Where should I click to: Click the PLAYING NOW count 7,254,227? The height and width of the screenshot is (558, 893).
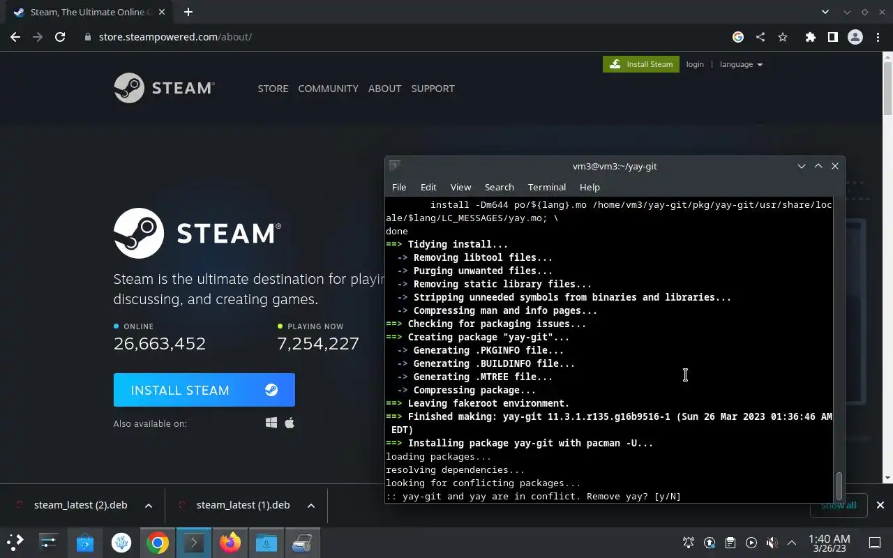[318, 343]
